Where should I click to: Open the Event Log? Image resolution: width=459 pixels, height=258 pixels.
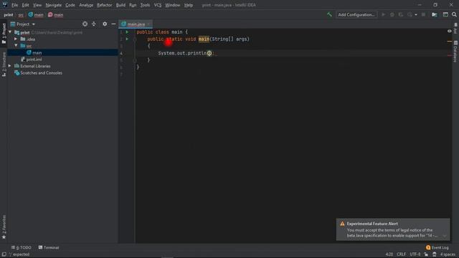pyautogui.click(x=437, y=247)
